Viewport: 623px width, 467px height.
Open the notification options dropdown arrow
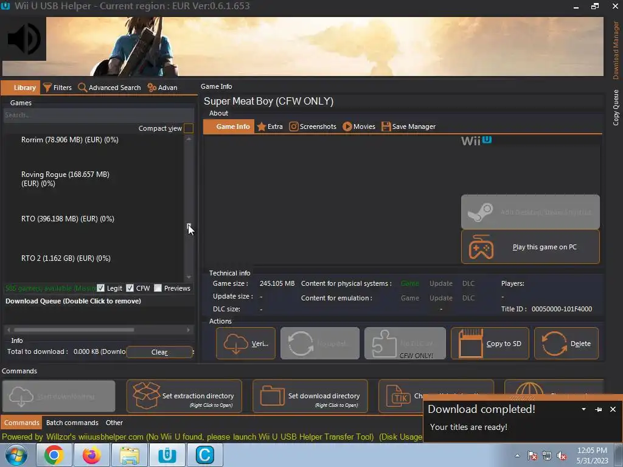tap(583, 409)
